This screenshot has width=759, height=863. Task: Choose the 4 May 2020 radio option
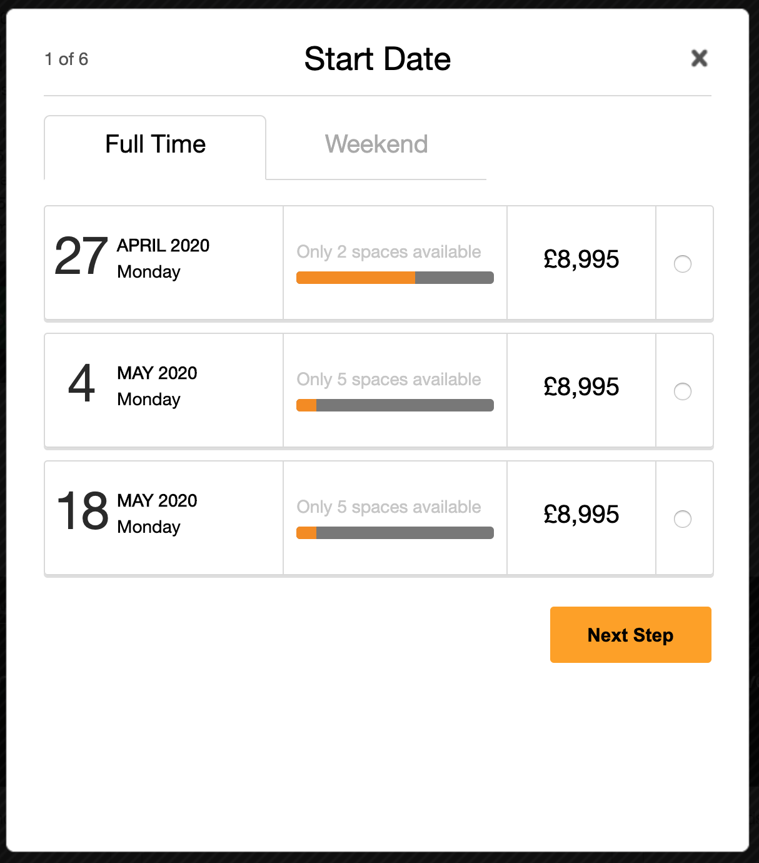[x=683, y=391]
